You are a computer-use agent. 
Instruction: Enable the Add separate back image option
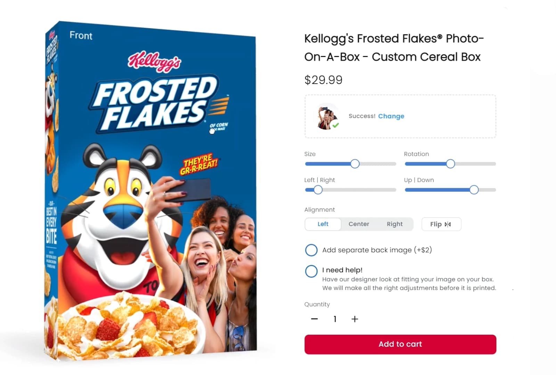(311, 250)
